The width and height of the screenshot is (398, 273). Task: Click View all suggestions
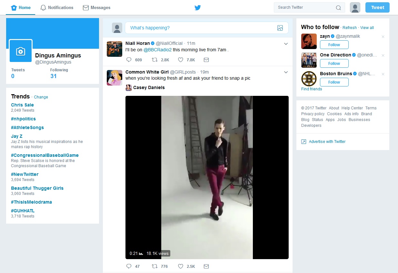[x=367, y=28]
